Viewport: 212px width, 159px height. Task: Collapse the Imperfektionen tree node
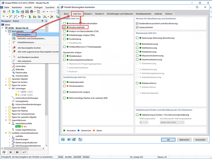[x=6, y=120]
